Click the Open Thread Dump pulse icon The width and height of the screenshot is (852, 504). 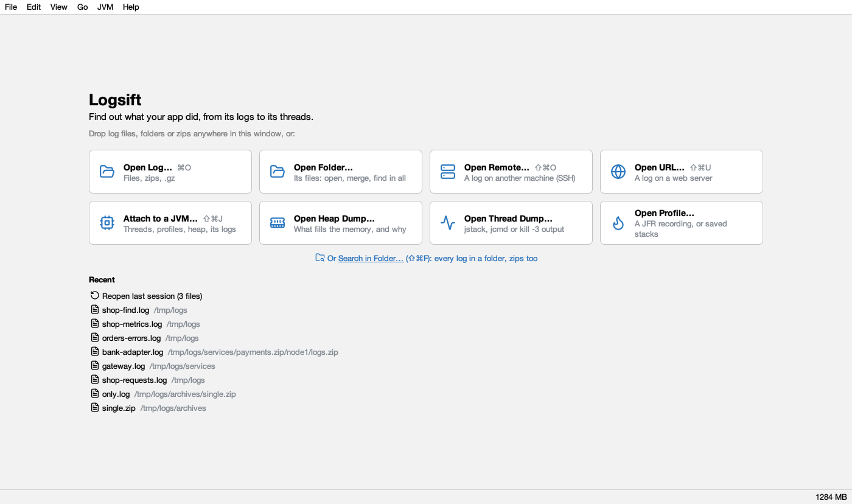(x=448, y=223)
